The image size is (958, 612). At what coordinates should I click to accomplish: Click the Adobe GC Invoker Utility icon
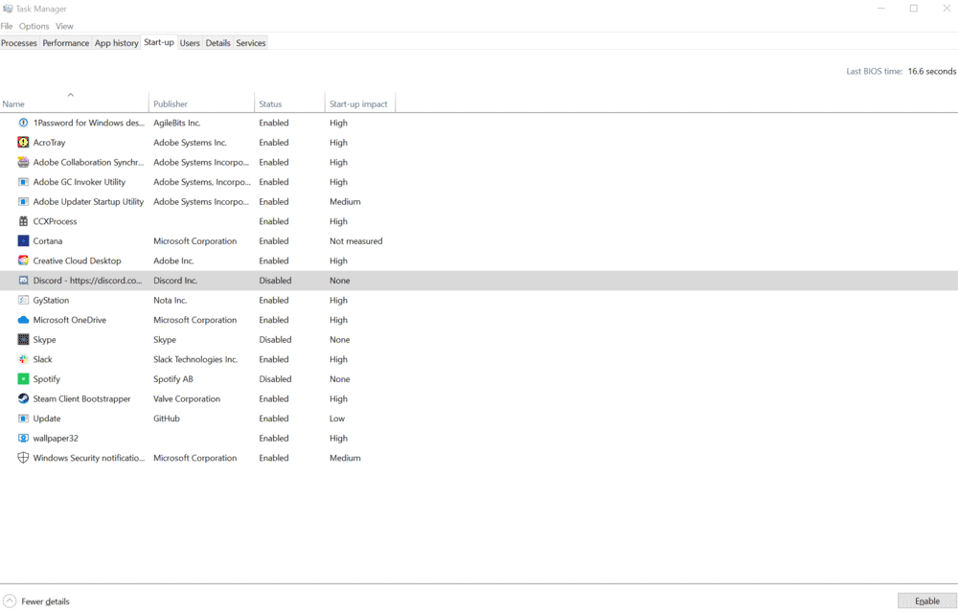point(23,182)
